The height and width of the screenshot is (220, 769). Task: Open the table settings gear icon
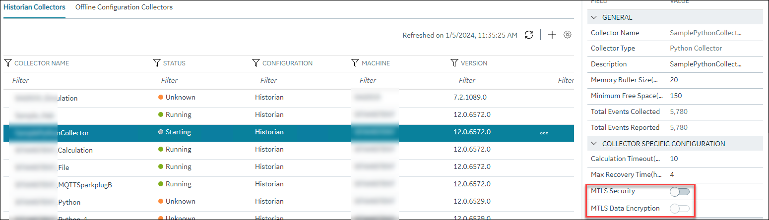[x=568, y=35]
